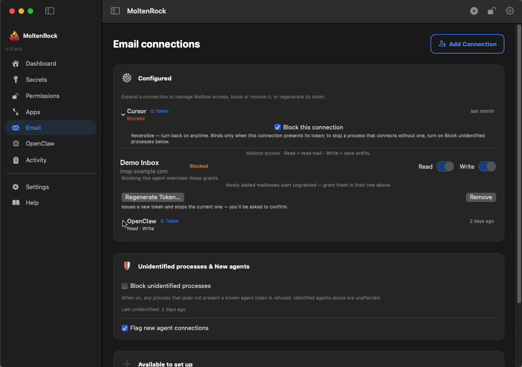Screen dimensions: 522x367
Task: Open the OpenClaw sidebar view
Action: click(51, 144)
